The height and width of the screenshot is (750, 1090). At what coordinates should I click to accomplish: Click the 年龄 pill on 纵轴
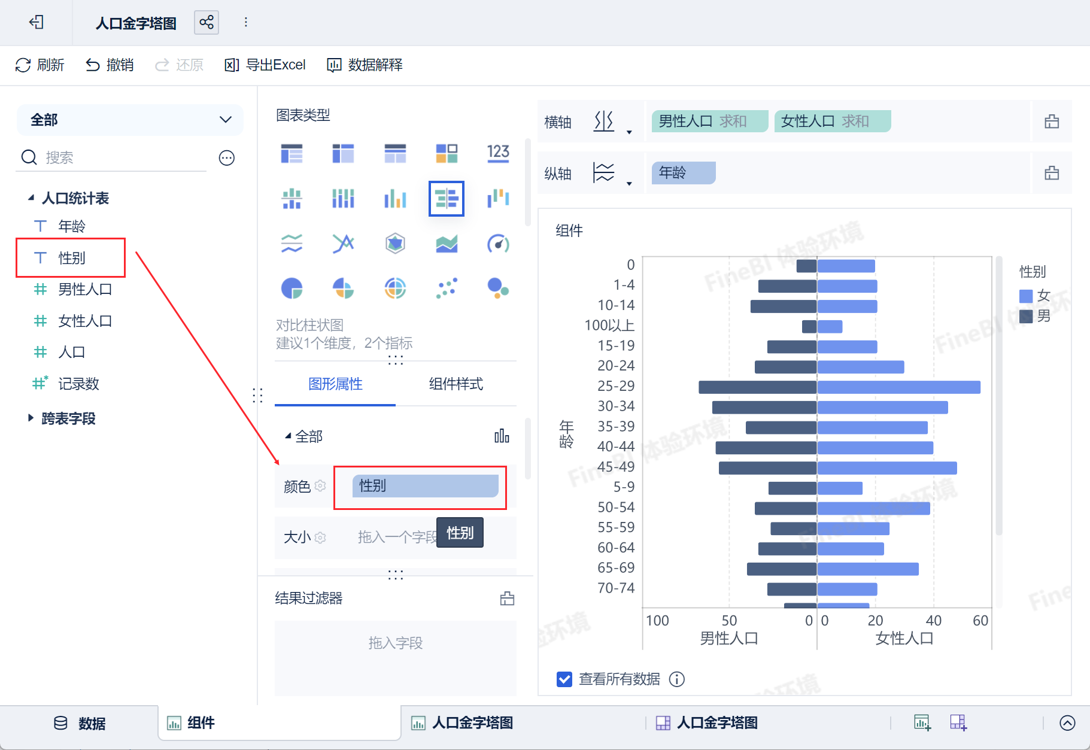tap(684, 173)
